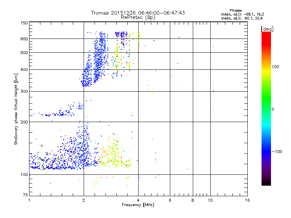
Task: Click the colorbar tick label "100"
Action: pyautogui.click(x=275, y=67)
